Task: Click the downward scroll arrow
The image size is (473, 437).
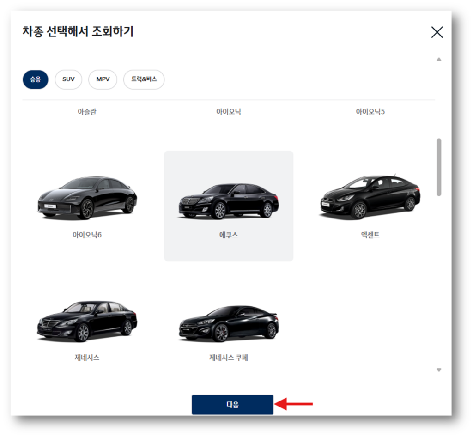Action: point(438,370)
